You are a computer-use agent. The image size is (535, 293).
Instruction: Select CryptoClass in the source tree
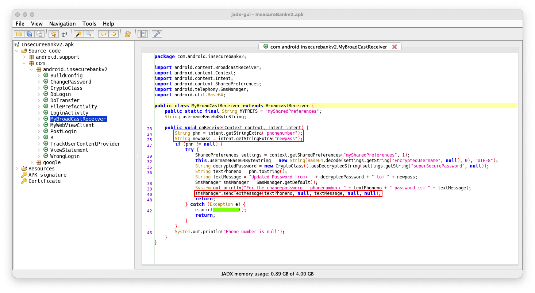(66, 88)
